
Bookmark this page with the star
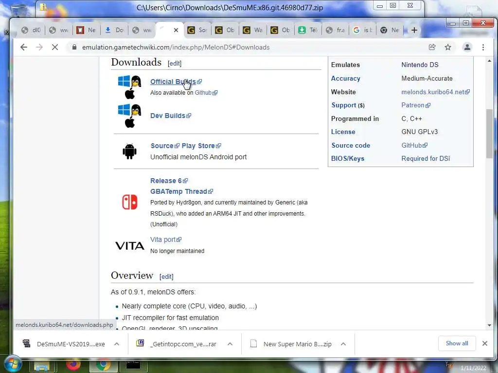(x=448, y=47)
